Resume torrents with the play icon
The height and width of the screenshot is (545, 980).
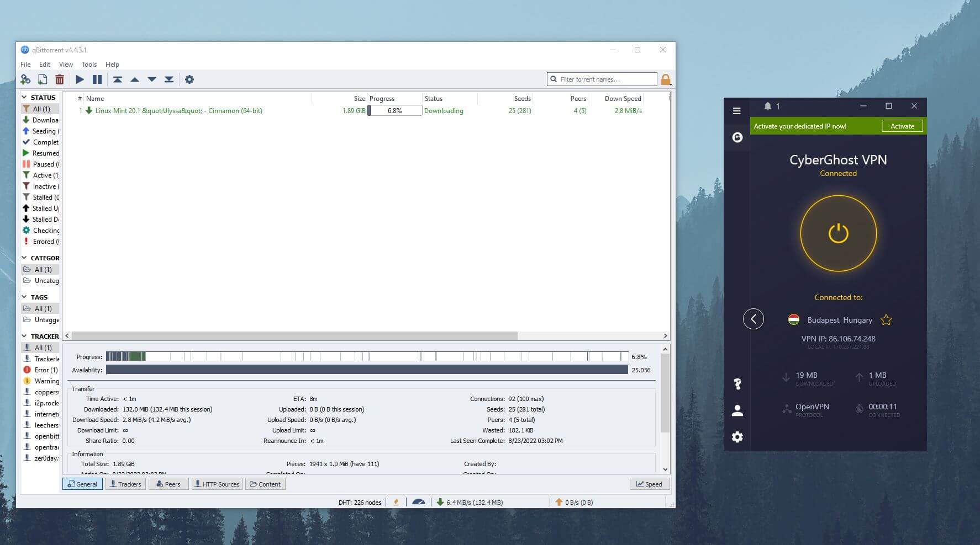click(80, 79)
